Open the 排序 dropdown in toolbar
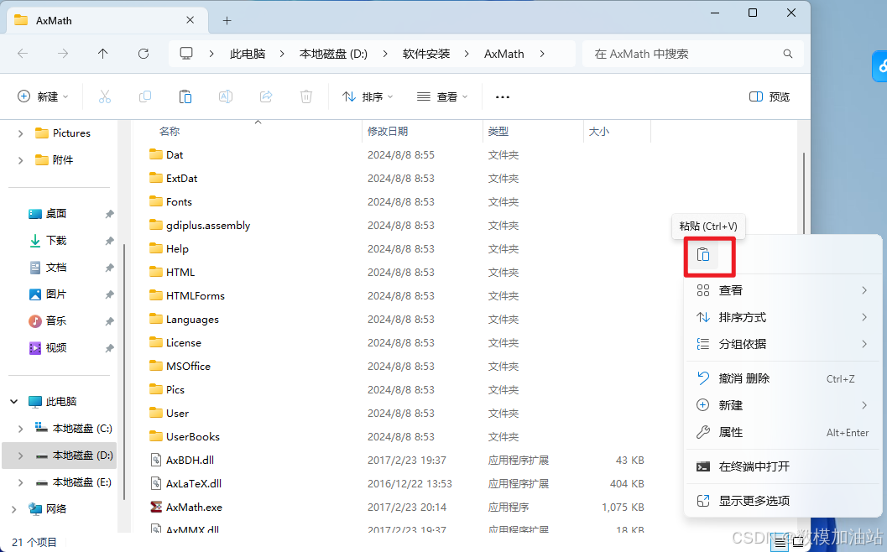This screenshot has height=552, width=887. click(x=368, y=96)
